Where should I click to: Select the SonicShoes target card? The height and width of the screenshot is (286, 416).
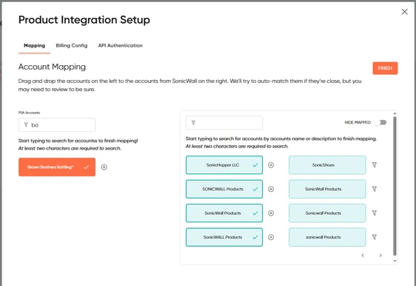point(327,165)
